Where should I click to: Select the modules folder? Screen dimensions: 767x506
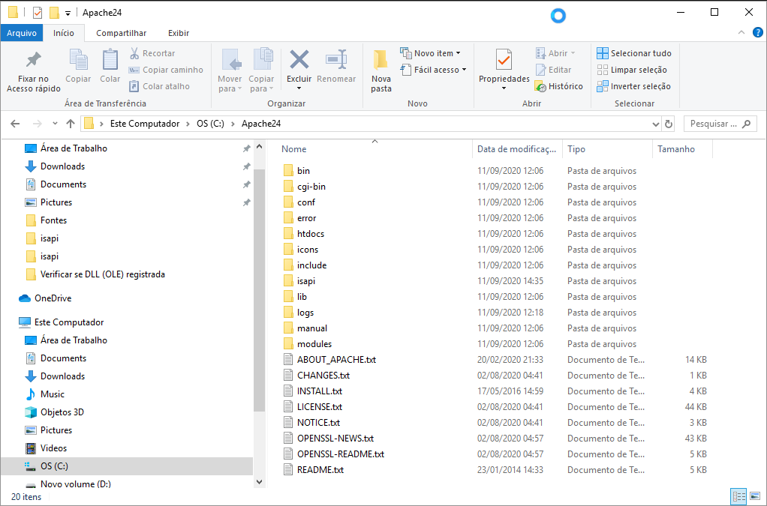(x=308, y=344)
